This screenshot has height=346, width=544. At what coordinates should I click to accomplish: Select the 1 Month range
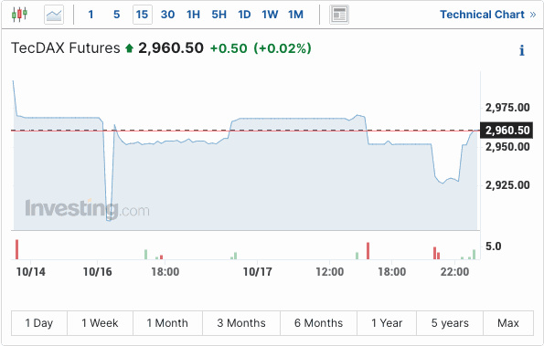point(167,323)
